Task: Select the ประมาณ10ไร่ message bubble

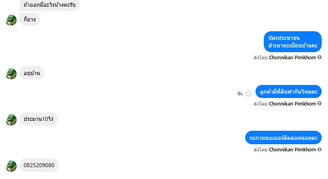Action: click(x=38, y=119)
